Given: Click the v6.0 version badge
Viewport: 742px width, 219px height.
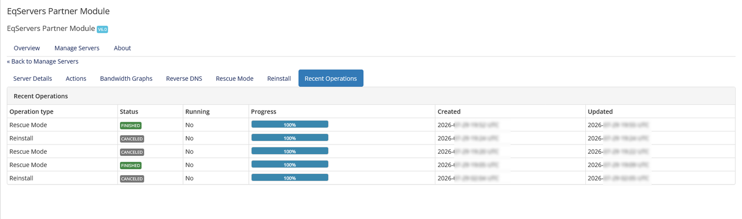Looking at the screenshot, I should click(103, 29).
